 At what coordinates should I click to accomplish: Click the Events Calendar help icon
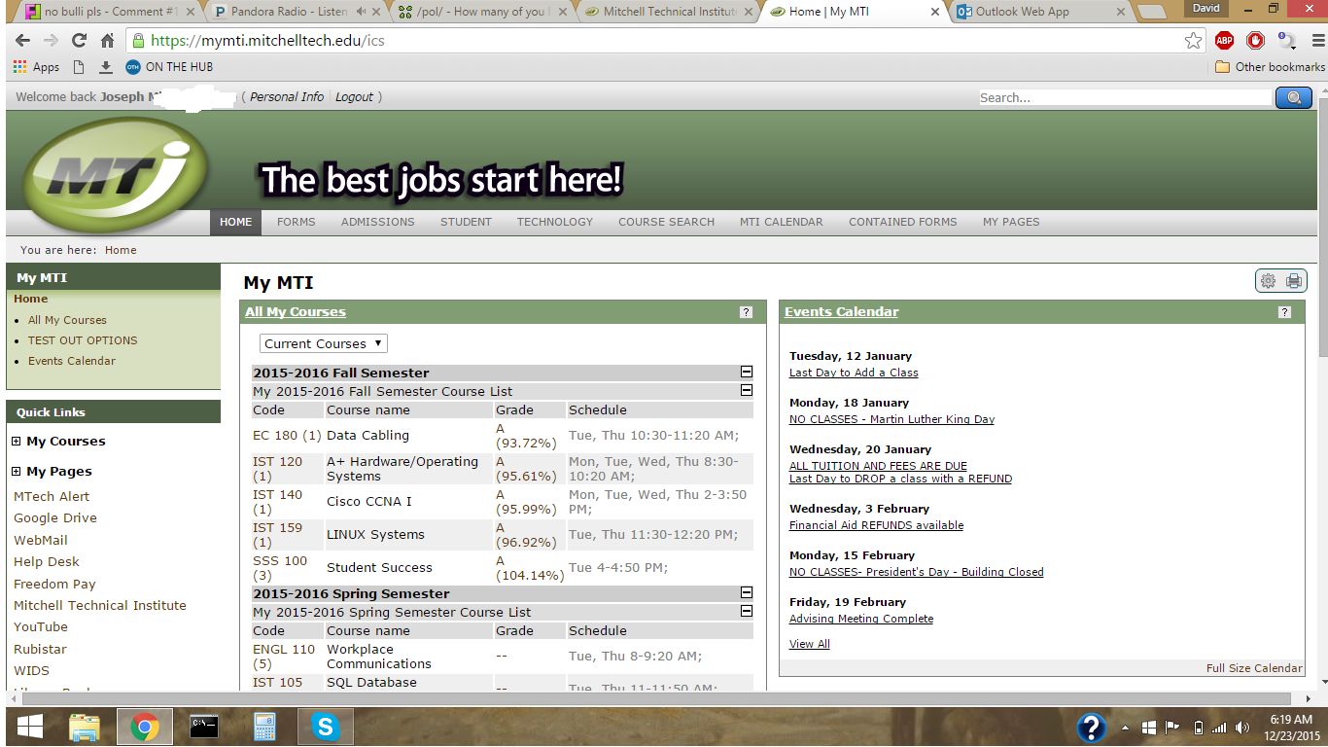[1284, 312]
